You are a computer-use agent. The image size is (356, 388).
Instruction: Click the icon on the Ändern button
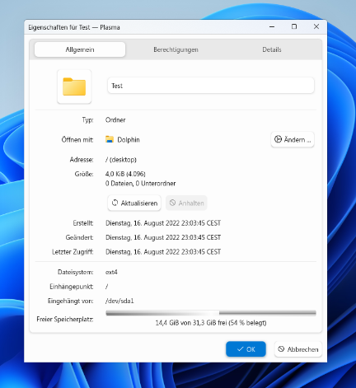(x=278, y=139)
